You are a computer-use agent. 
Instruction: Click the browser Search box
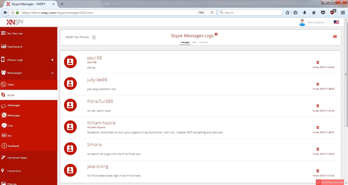(x=250, y=12)
